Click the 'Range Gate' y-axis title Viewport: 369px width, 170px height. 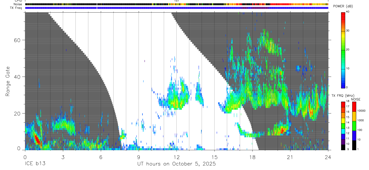[x=8, y=82]
